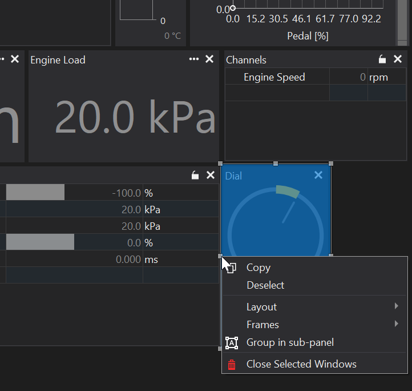Click the Copy icon in the context menu
412x391 pixels.
coord(232,268)
